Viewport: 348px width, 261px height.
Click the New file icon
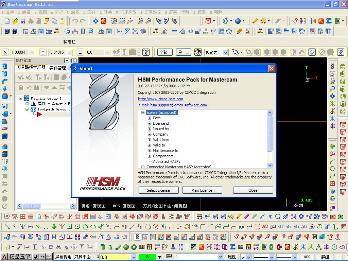(7, 21)
